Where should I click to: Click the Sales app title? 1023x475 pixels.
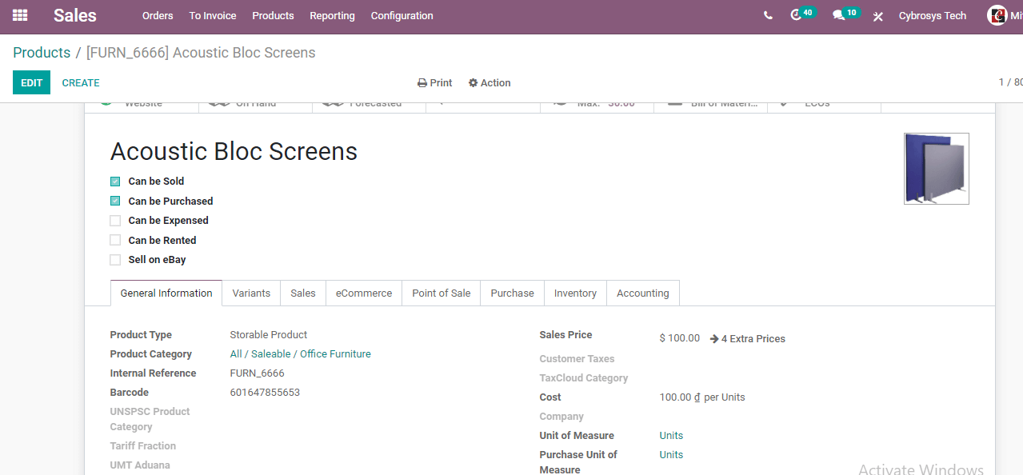(75, 15)
